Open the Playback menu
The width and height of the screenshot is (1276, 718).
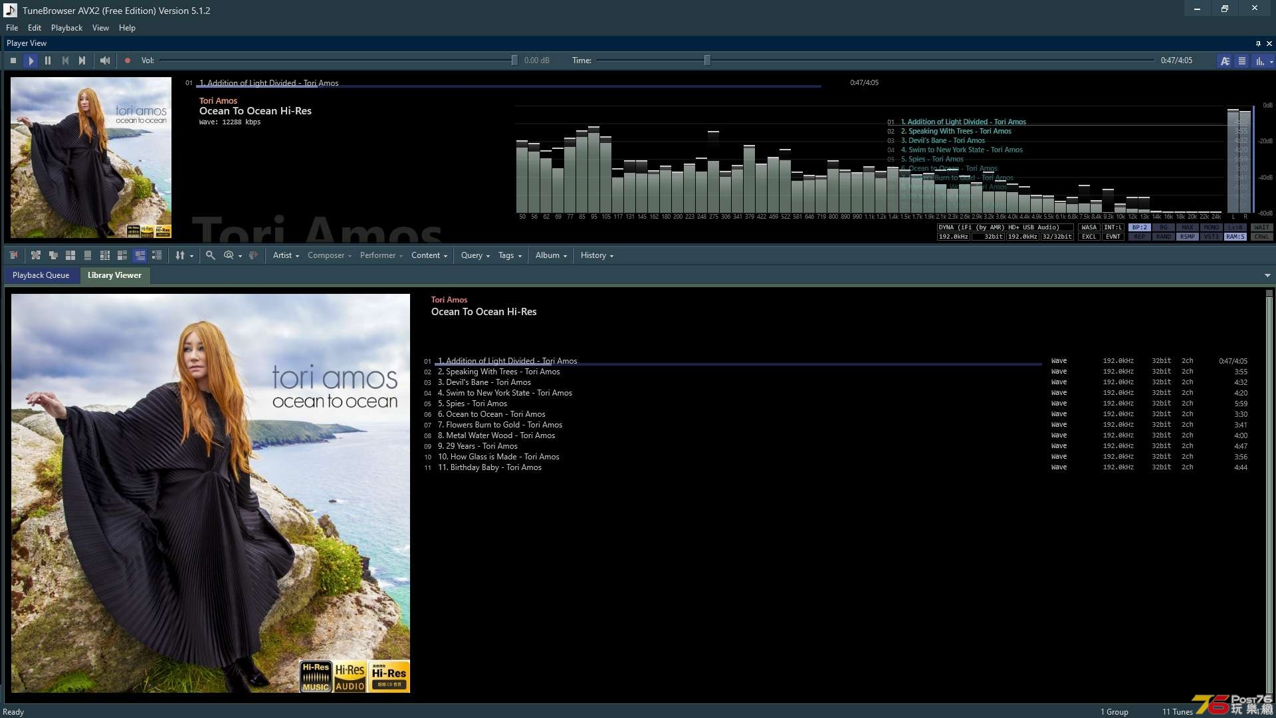(x=66, y=28)
